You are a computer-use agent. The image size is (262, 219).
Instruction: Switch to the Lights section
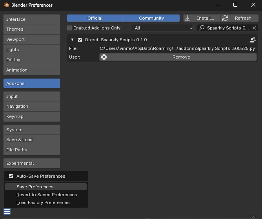pyautogui.click(x=32, y=50)
